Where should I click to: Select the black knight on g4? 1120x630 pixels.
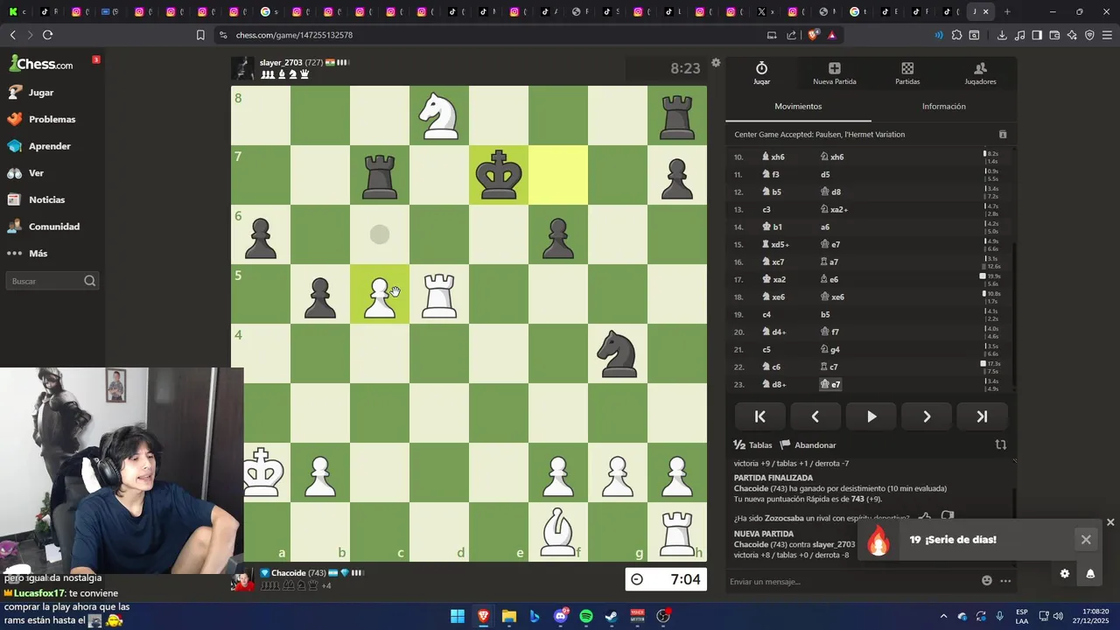coord(618,353)
